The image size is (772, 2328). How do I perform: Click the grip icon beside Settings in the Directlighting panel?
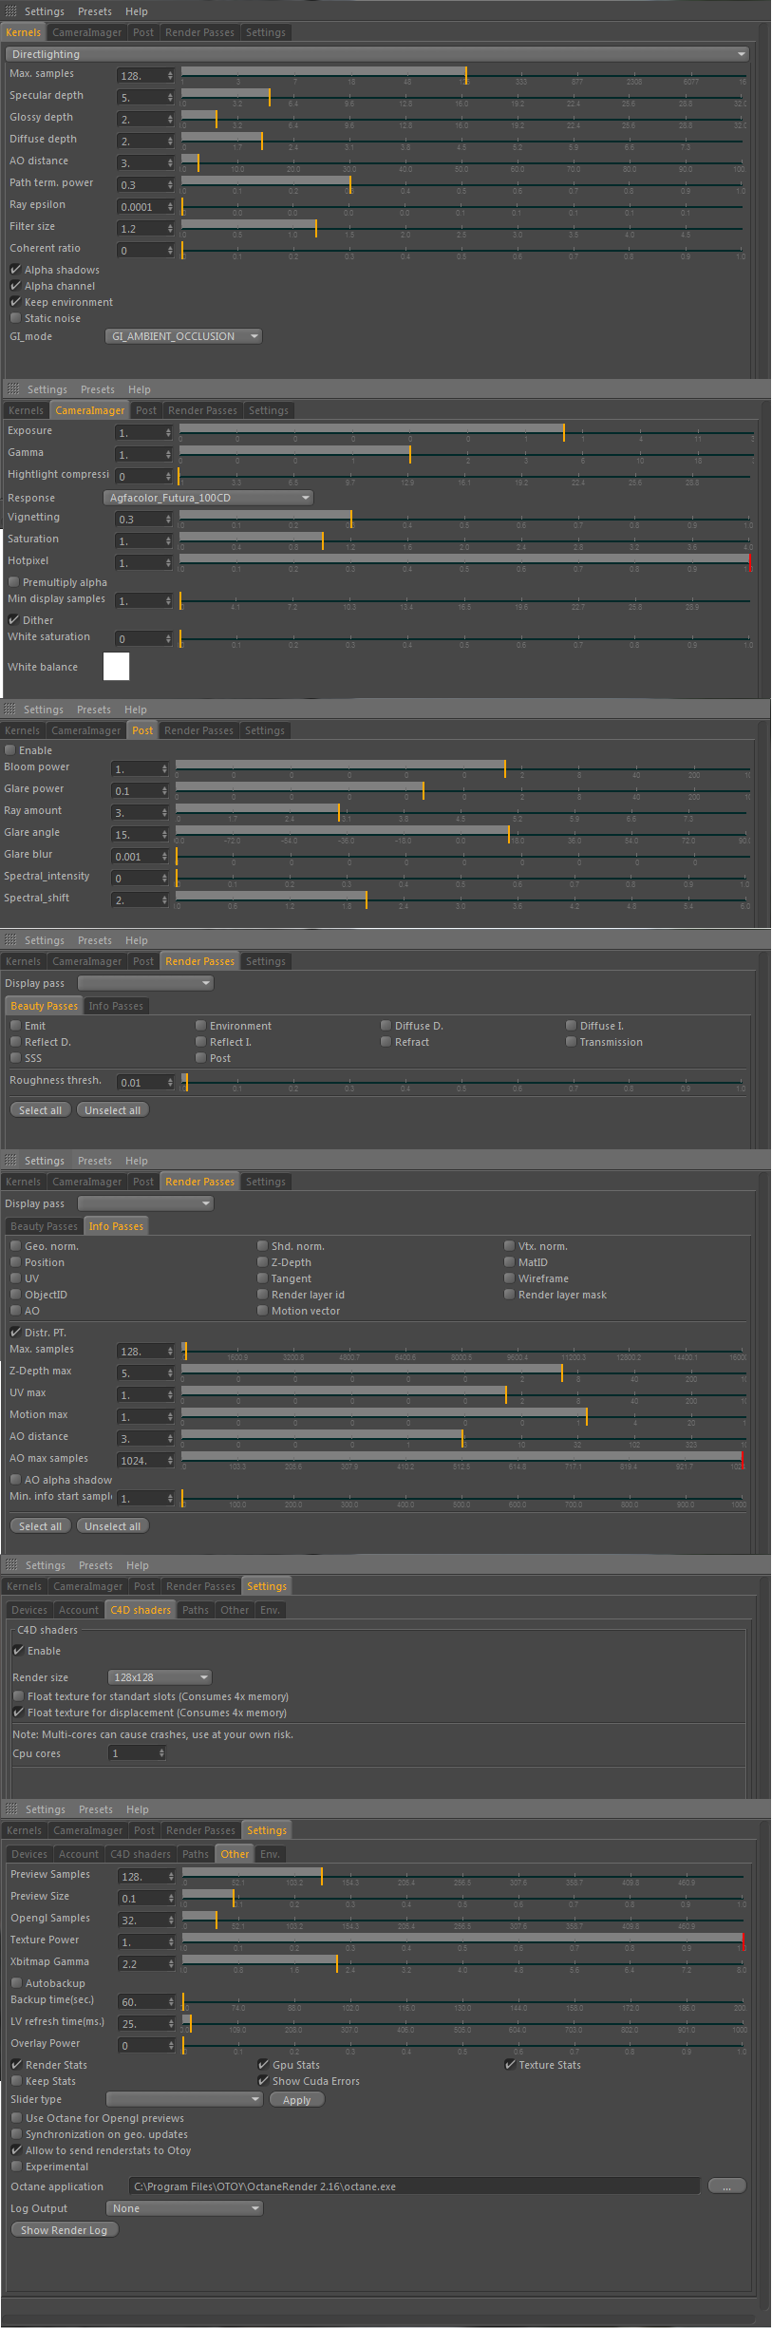(11, 11)
